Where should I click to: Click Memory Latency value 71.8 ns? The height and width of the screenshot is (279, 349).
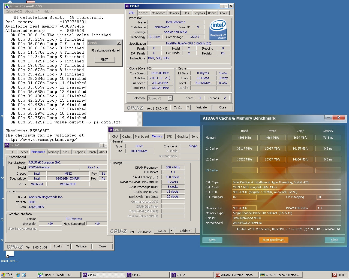point(328,138)
